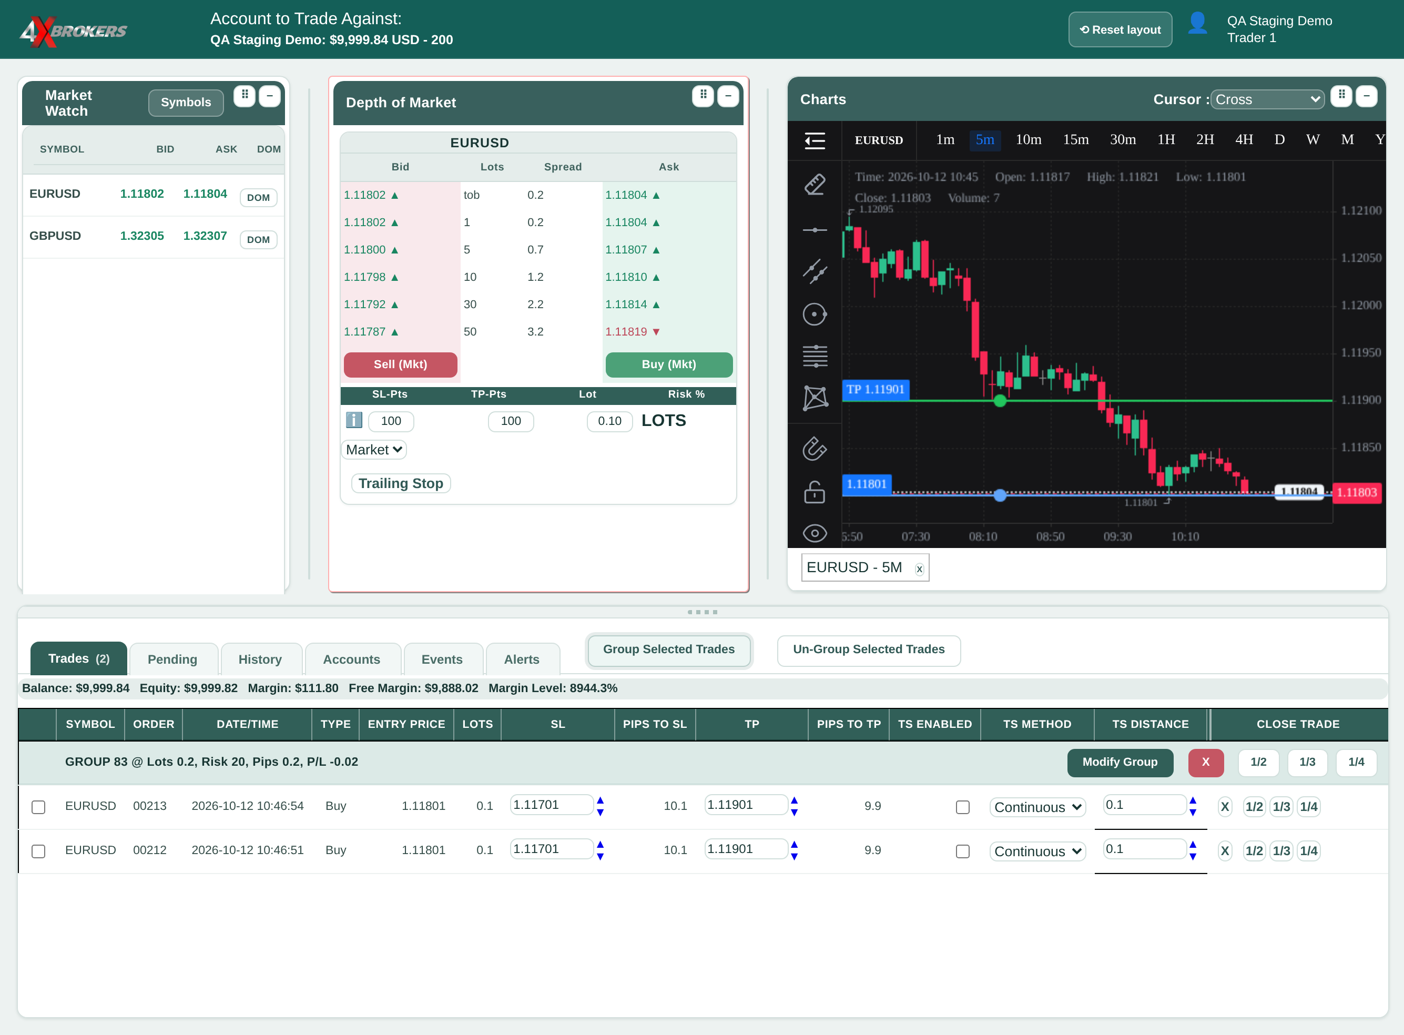Click the TP 1.11901 line marker on chart
1404x1035 pixels.
click(876, 389)
